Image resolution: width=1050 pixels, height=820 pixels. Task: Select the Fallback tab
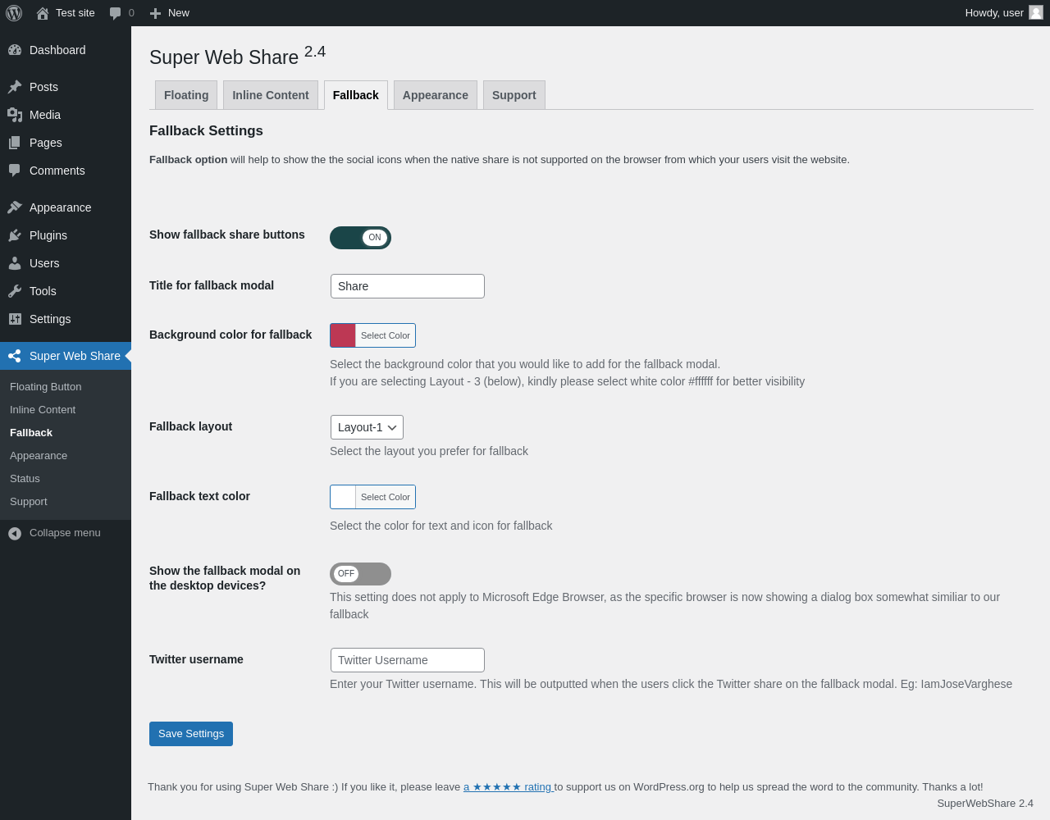[356, 95]
